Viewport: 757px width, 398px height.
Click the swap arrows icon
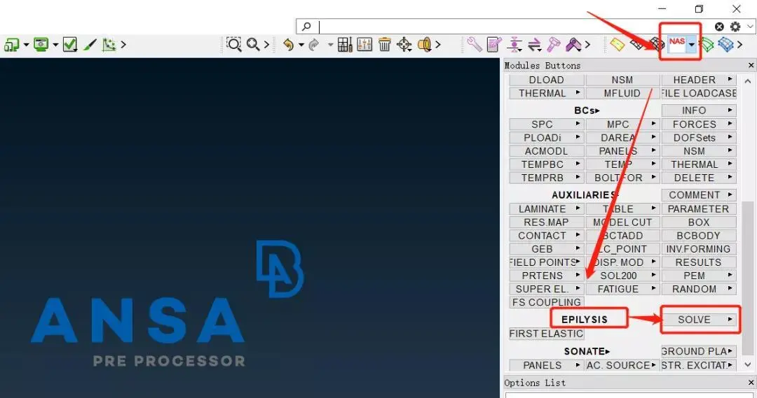(534, 45)
